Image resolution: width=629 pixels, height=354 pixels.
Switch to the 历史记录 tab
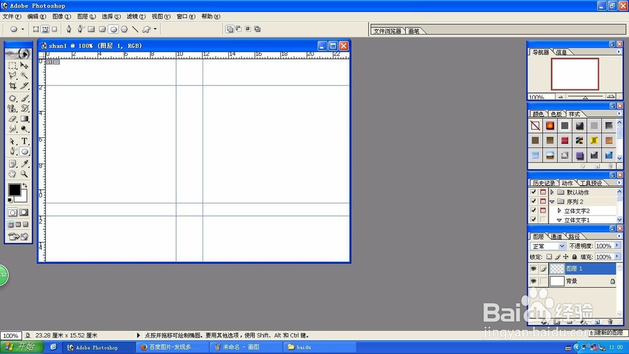tap(544, 183)
